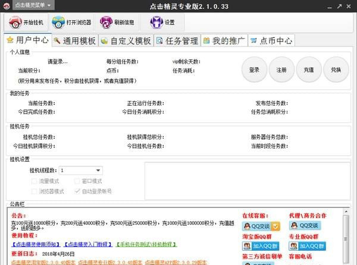Viewport: 357px width, 265px height.
Task: Maximize window with arrow button
Action: click(339, 7)
